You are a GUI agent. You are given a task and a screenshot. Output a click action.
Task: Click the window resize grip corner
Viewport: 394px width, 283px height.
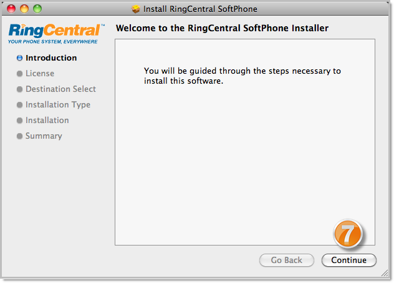pyautogui.click(x=385, y=273)
